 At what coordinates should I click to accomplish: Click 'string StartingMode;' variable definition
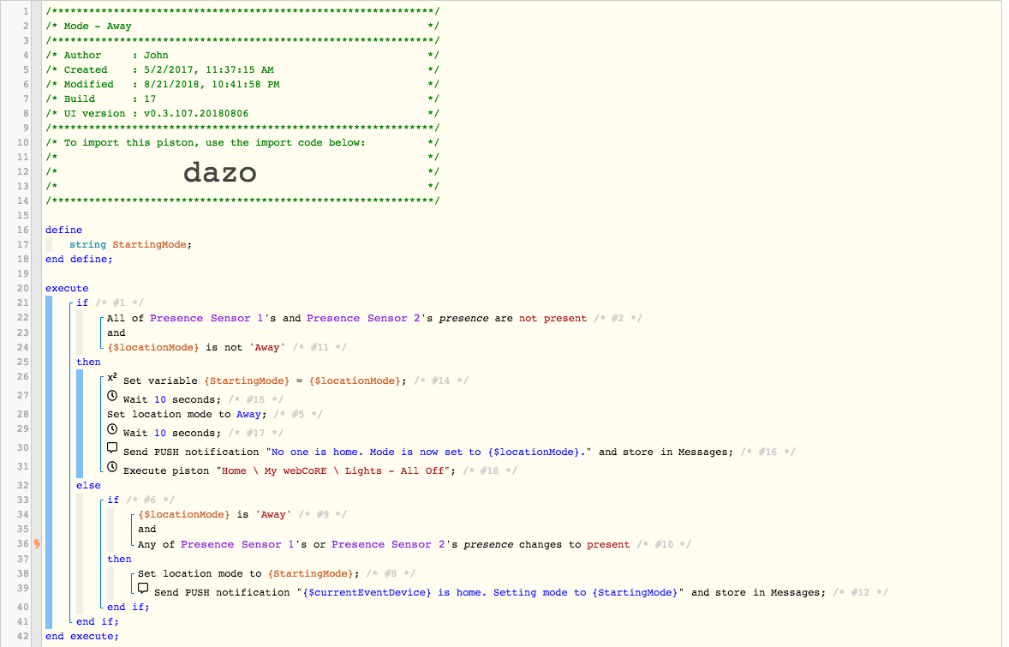[x=131, y=244]
